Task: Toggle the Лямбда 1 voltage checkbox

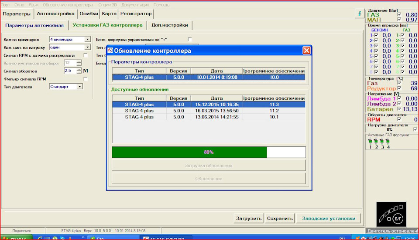Action: click(x=399, y=98)
